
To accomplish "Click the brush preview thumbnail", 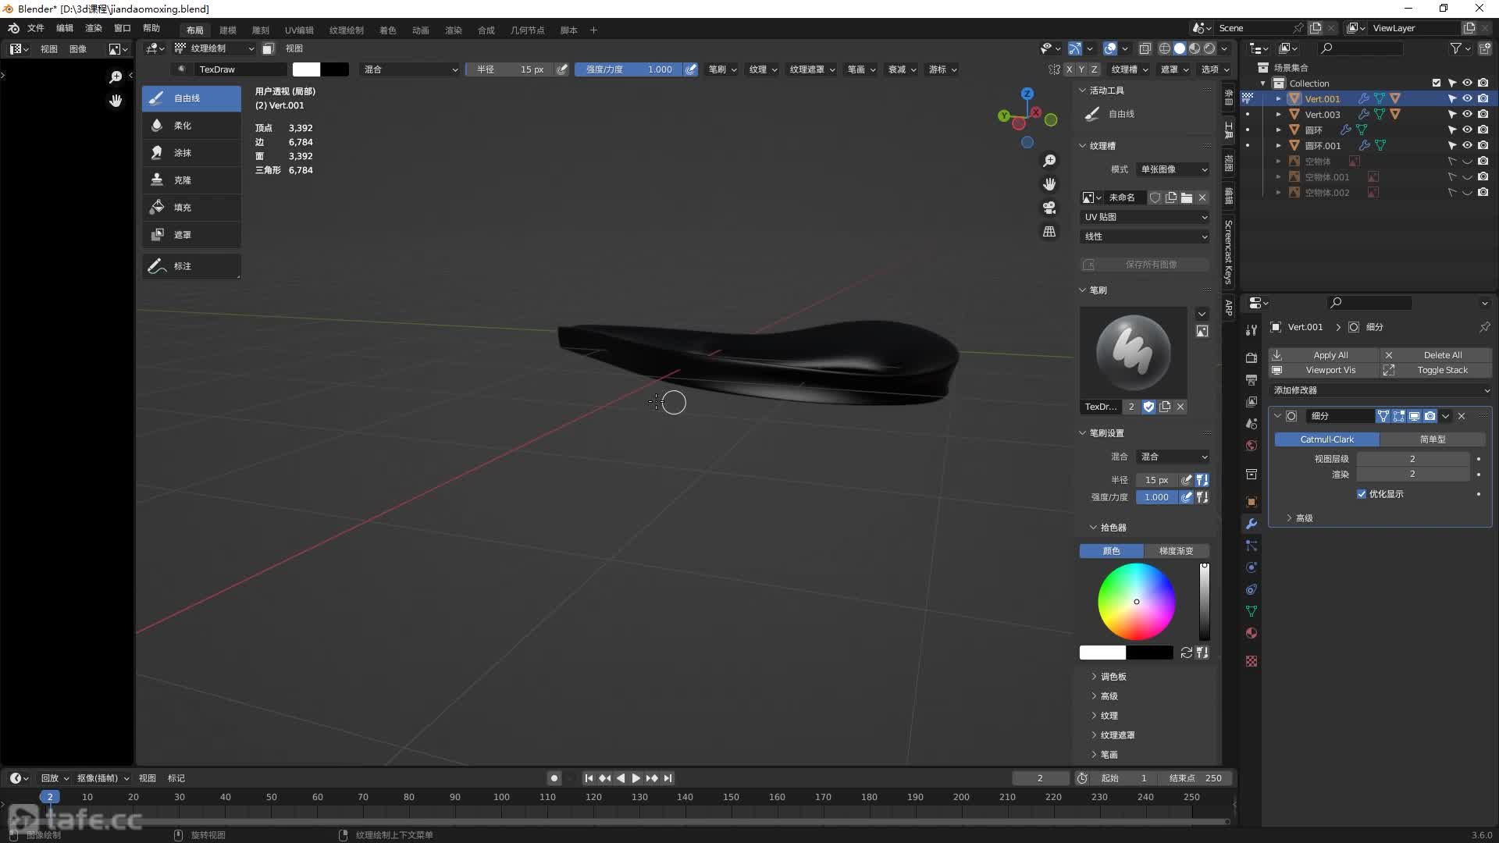I will (1134, 352).
